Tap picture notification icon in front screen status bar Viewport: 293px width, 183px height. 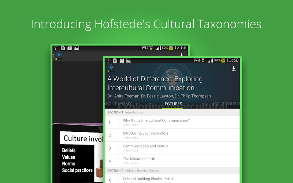pyautogui.click(x=129, y=60)
